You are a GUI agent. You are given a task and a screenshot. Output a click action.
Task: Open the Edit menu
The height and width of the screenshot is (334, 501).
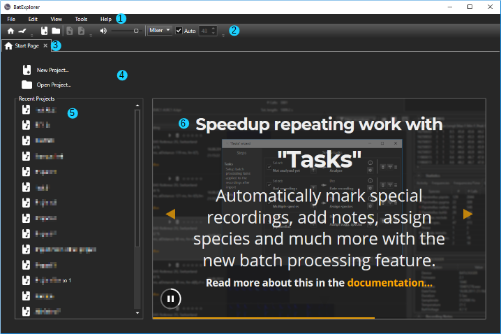coord(33,19)
